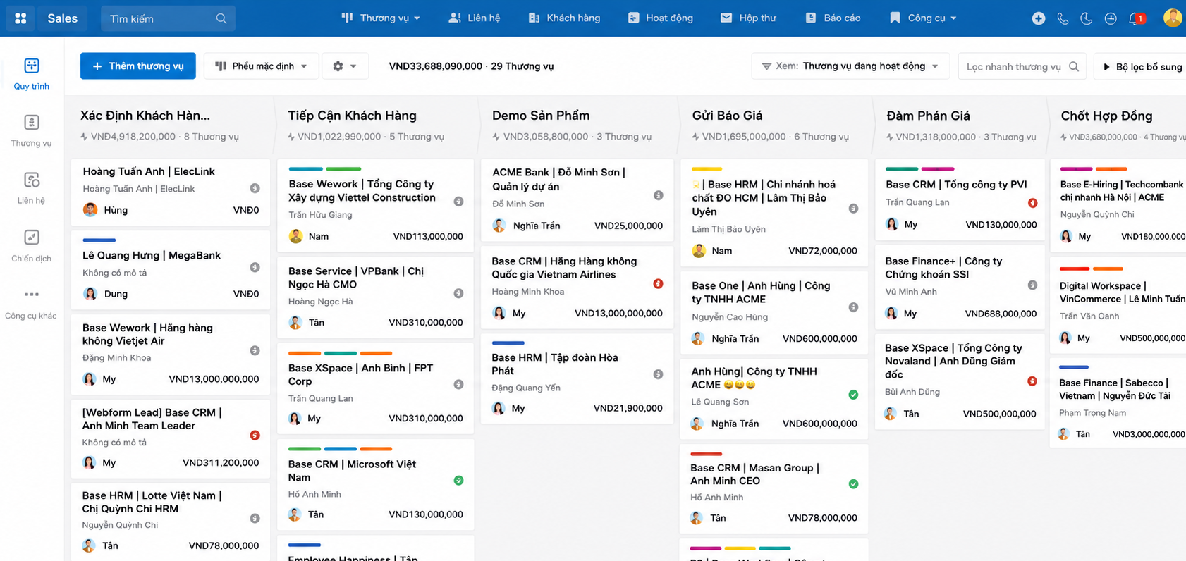
Task: Click Base E-Hiring Techcombank card title
Action: (x=1122, y=190)
